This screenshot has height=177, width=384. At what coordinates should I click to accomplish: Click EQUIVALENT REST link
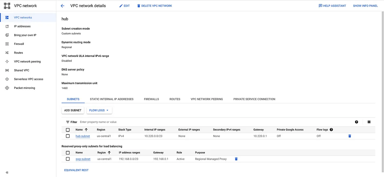tap(76, 170)
